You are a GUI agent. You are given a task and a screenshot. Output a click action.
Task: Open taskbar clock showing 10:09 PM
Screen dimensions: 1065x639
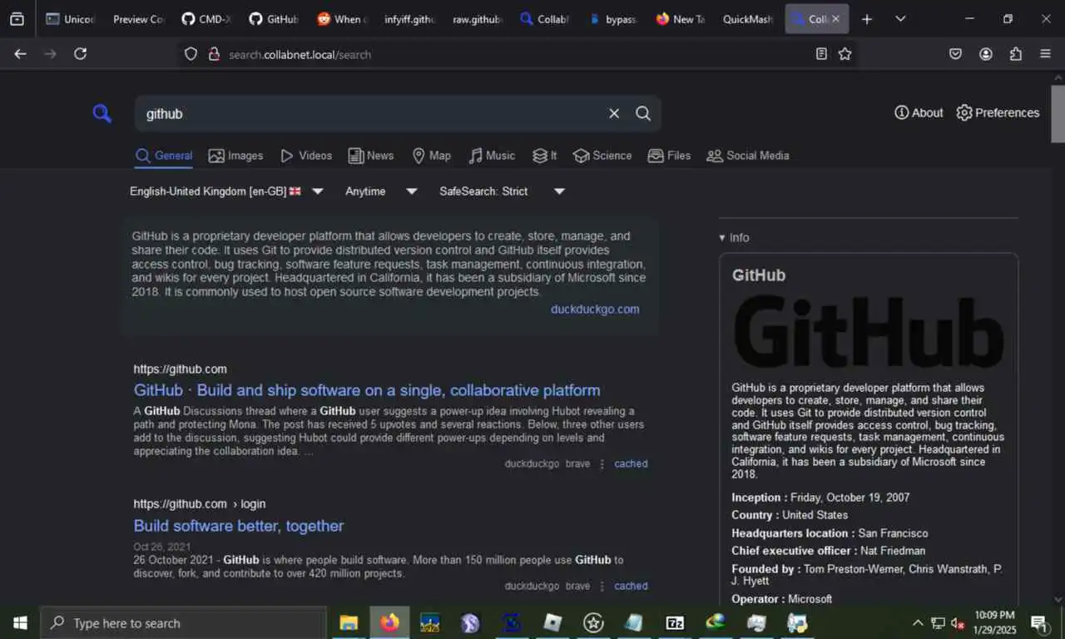996,622
